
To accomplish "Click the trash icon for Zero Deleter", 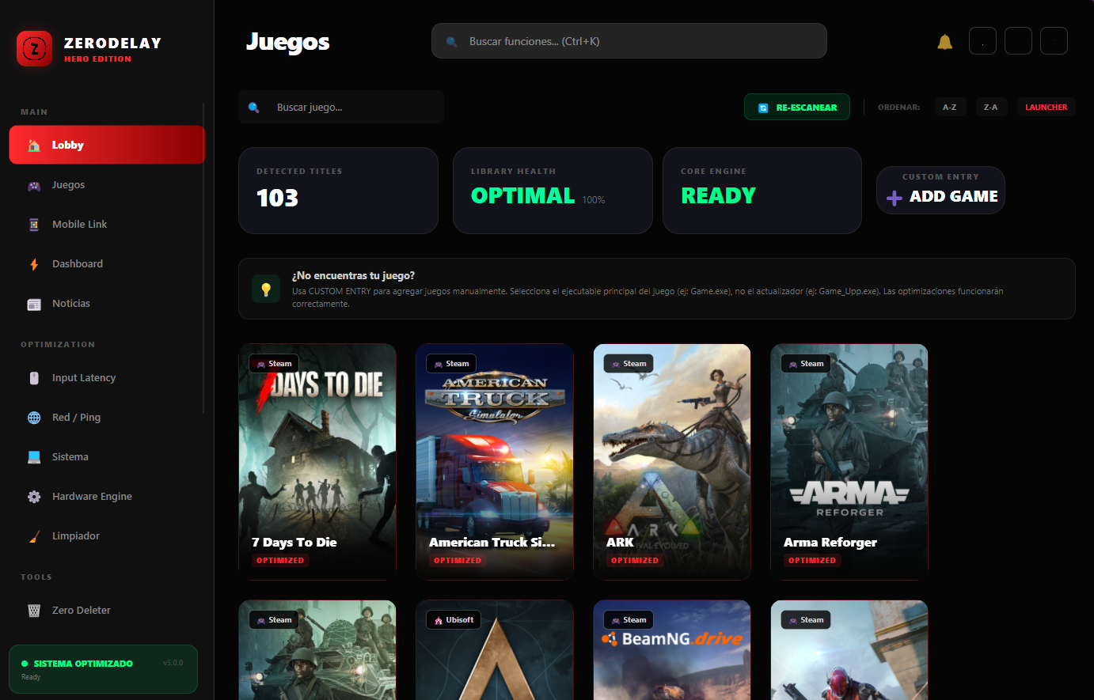I will click(34, 611).
